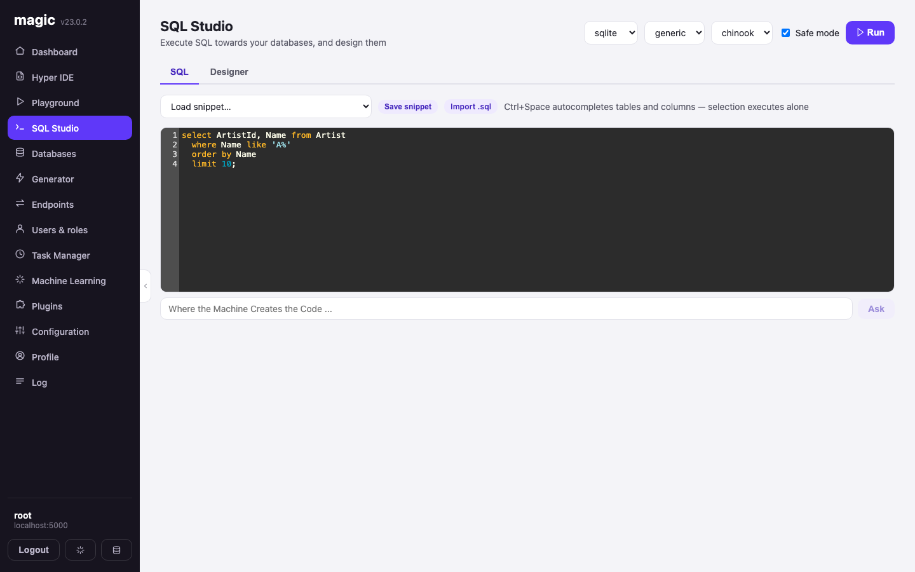
Task: Click the Dashboard home icon in sidebar
Action: [20, 51]
